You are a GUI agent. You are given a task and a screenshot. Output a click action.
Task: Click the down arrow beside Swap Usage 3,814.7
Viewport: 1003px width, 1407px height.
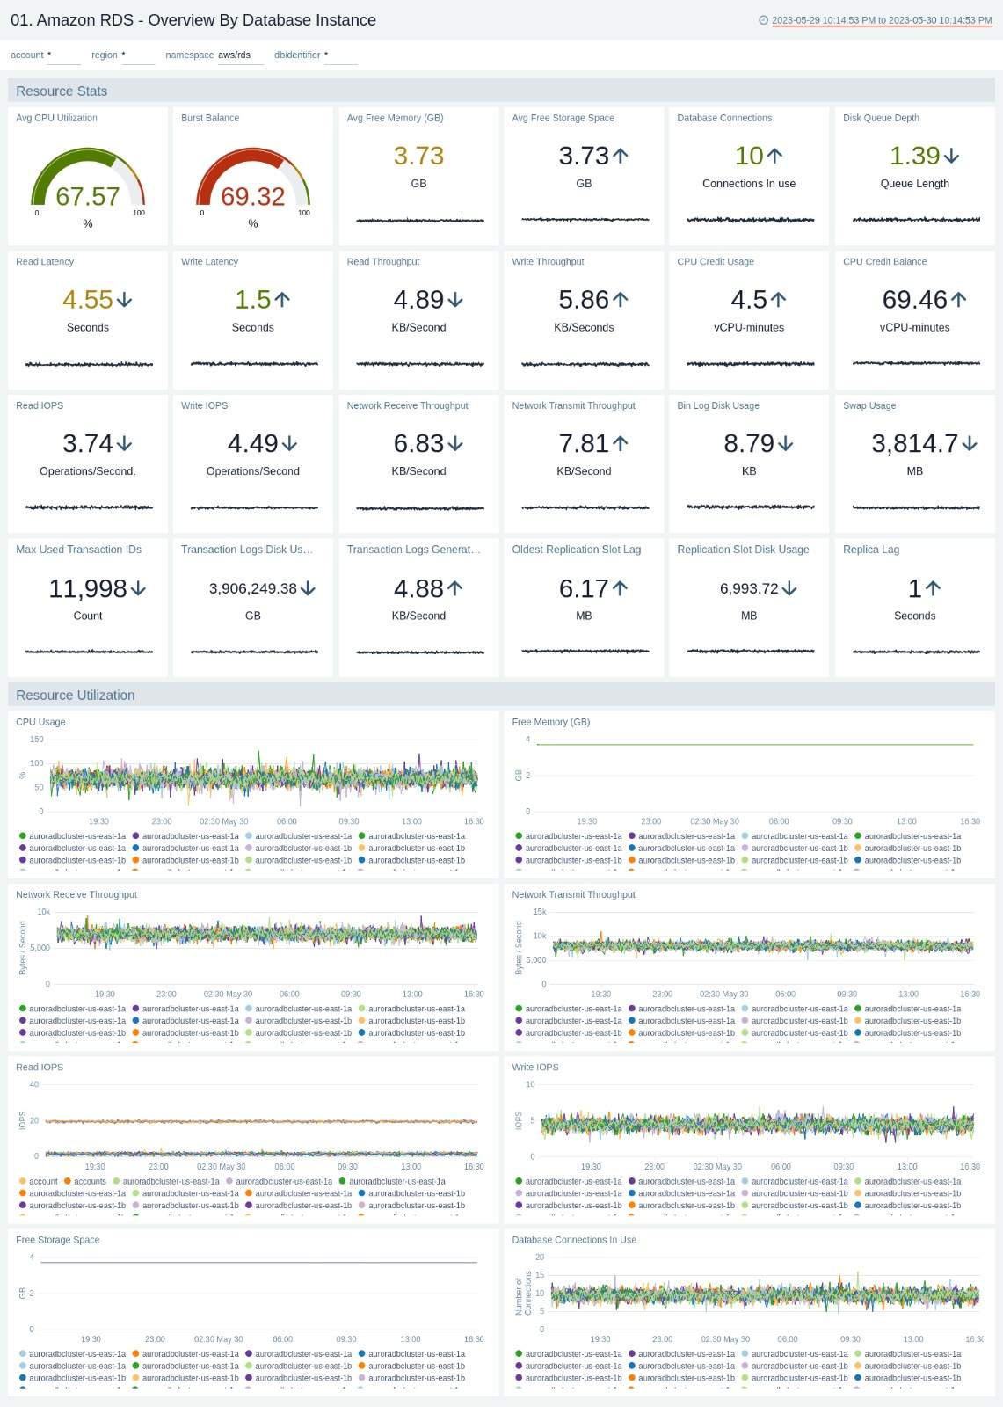coord(970,444)
